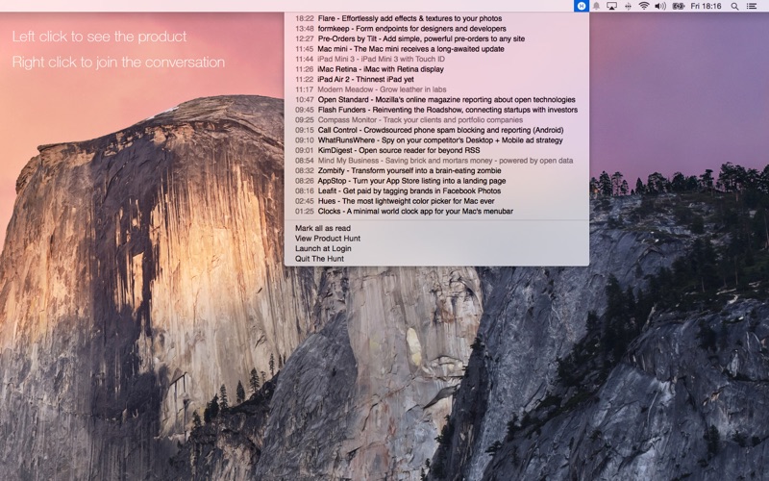Open Notification Center list icon
This screenshot has width=769, height=481.
point(751,6)
